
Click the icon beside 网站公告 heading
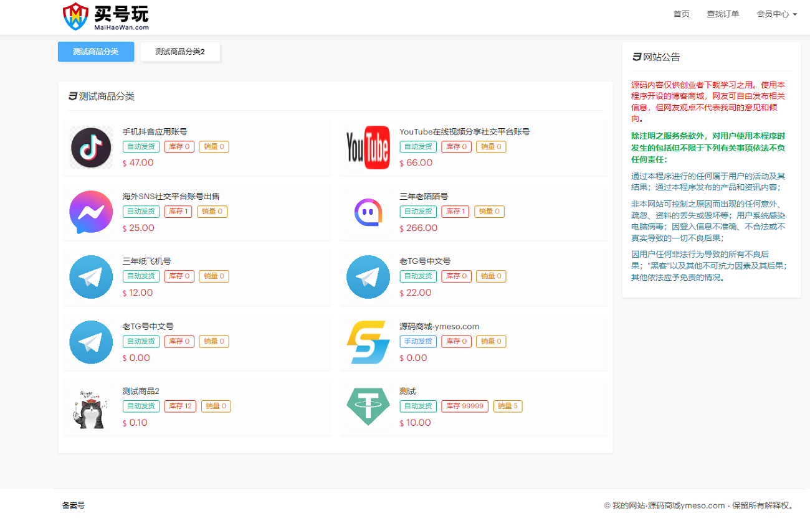636,57
